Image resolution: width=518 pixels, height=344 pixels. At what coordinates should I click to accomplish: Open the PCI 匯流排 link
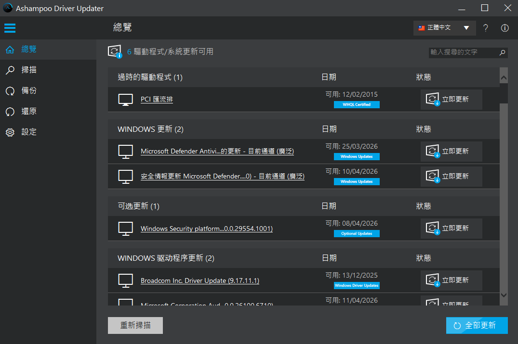(x=157, y=99)
